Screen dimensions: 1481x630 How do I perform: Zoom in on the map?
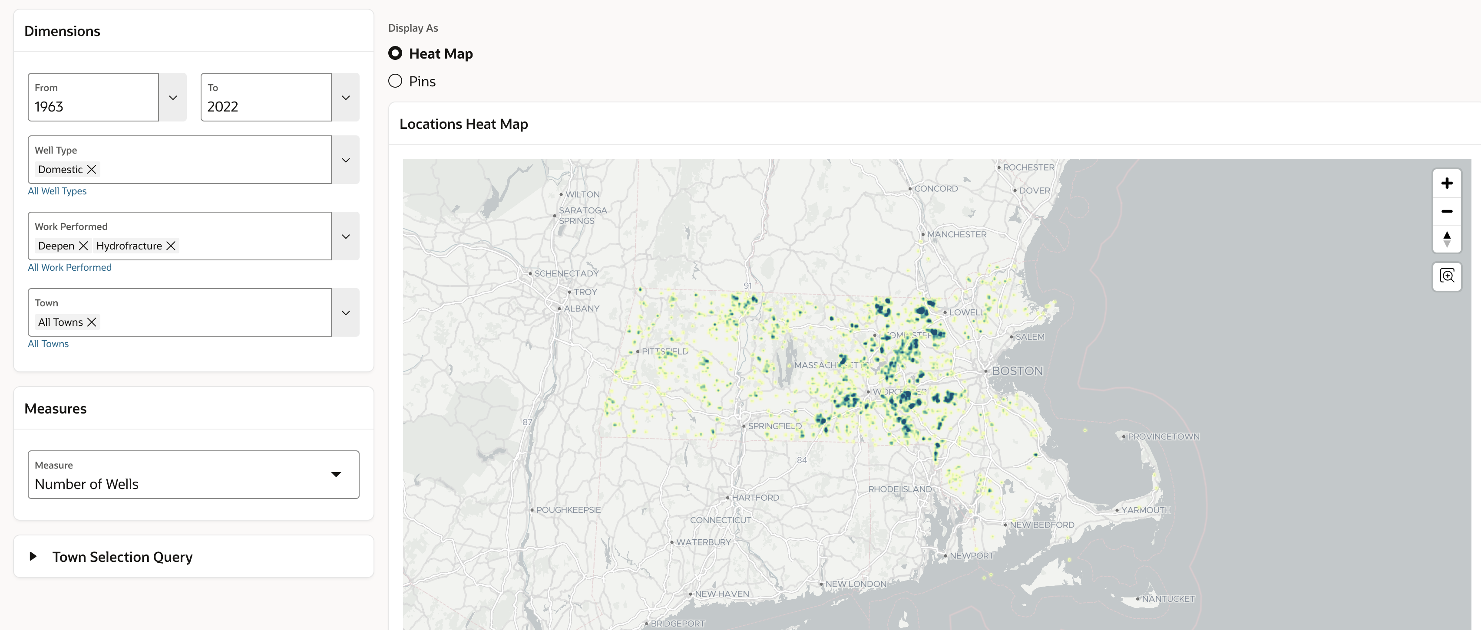1447,183
